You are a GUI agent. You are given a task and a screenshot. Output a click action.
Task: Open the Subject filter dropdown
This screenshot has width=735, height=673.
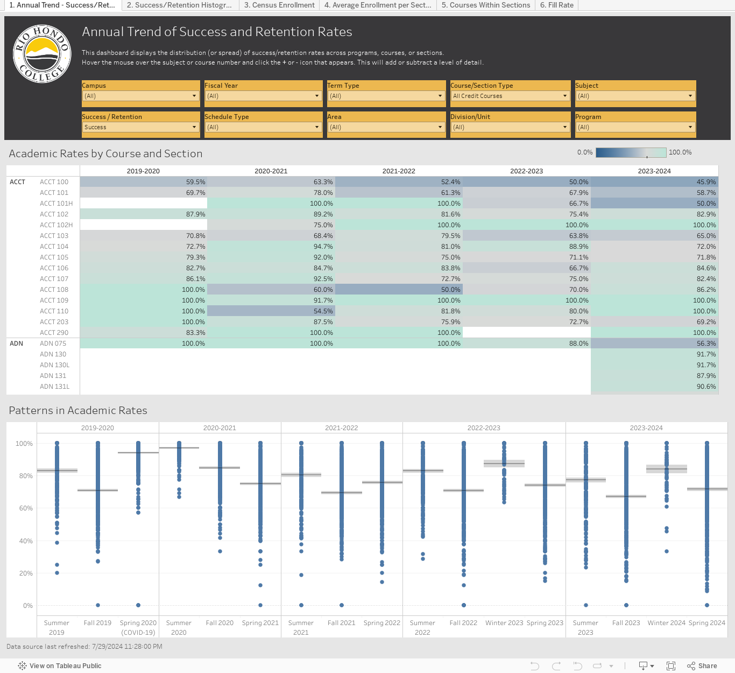click(x=635, y=96)
